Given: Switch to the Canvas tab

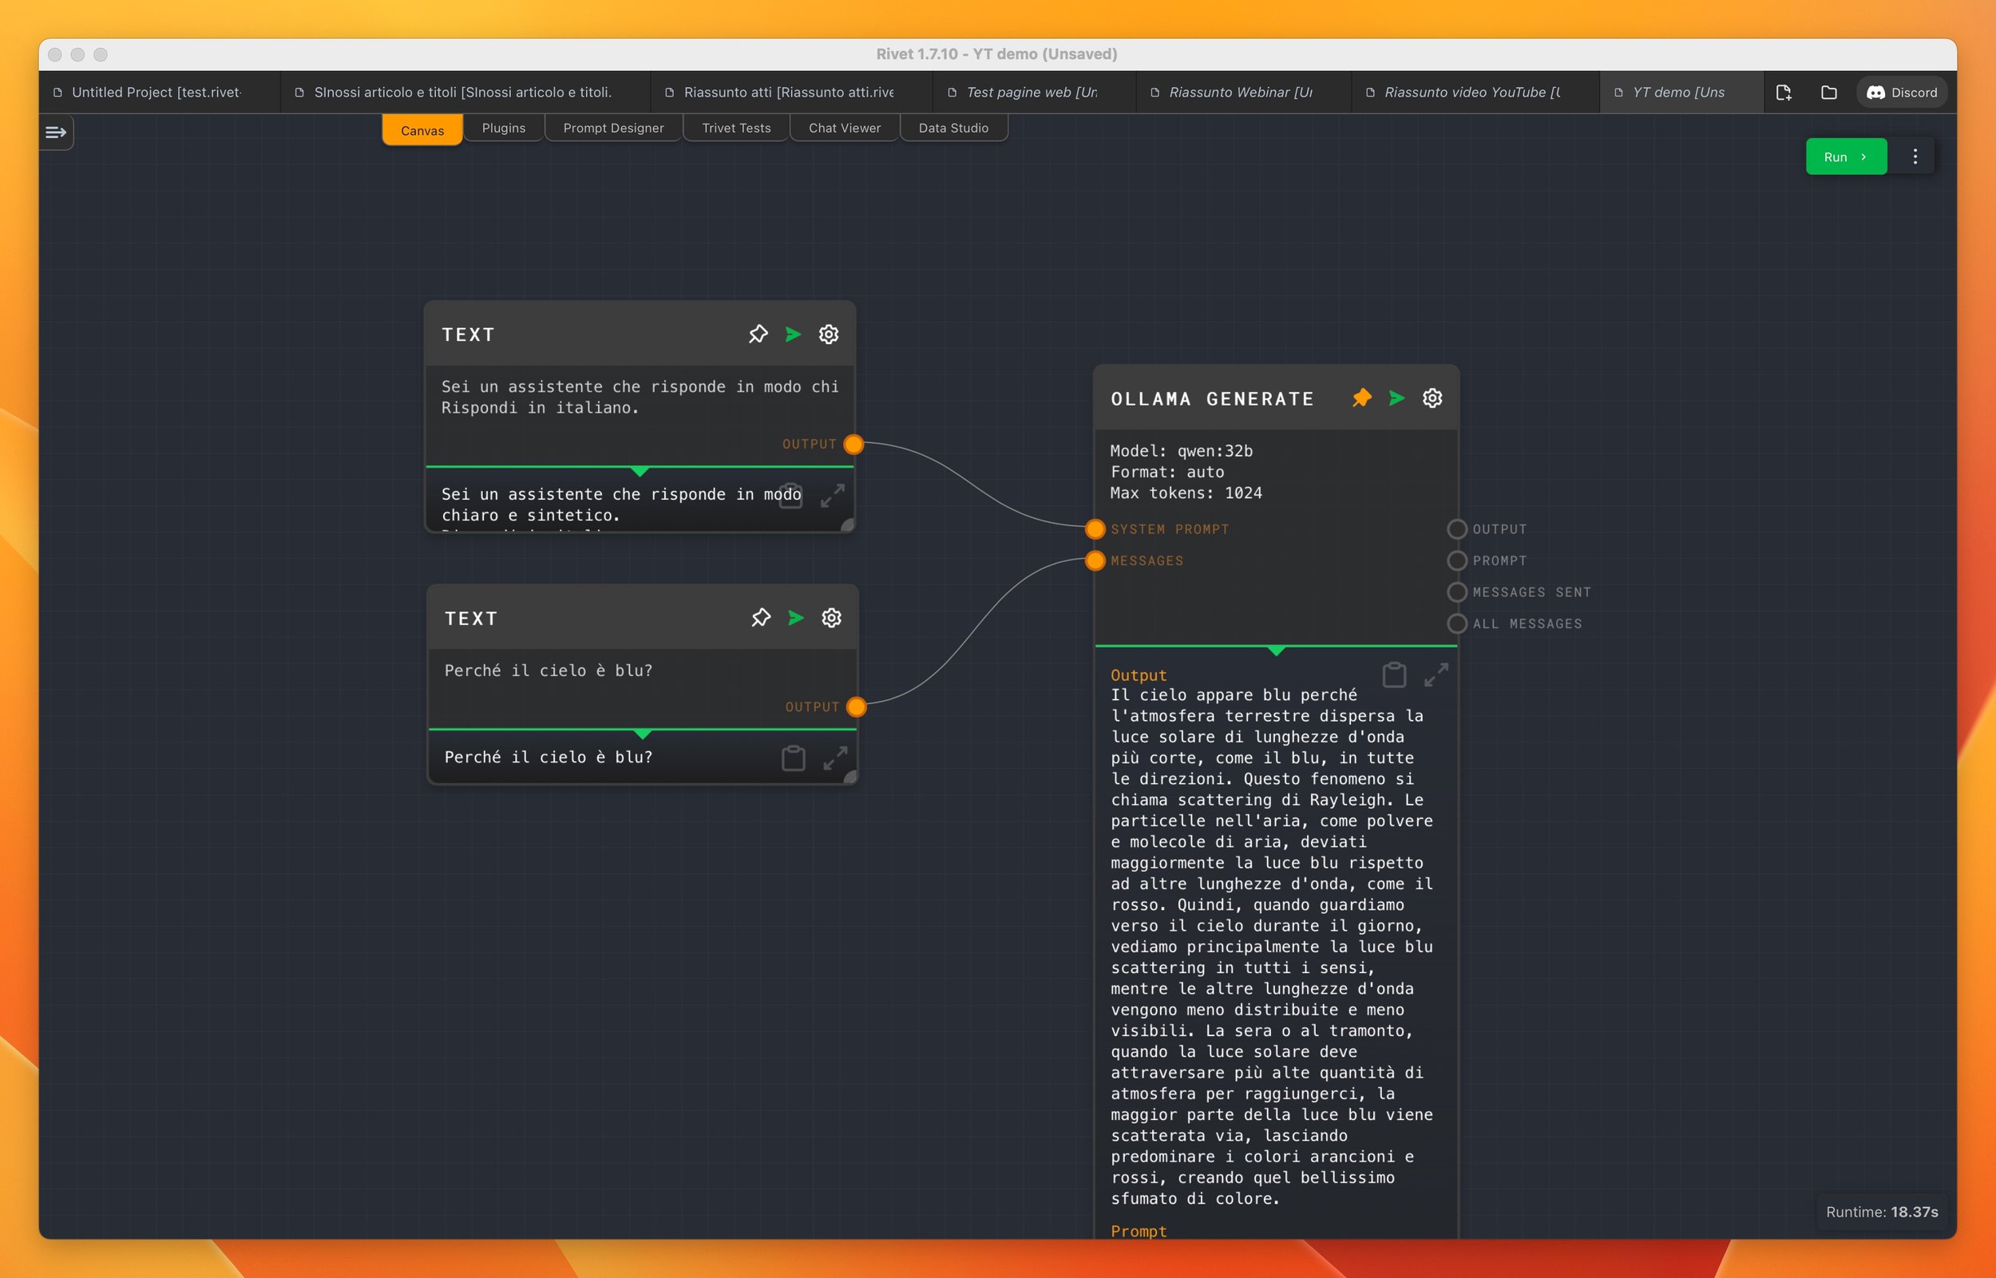Looking at the screenshot, I should pos(422,130).
